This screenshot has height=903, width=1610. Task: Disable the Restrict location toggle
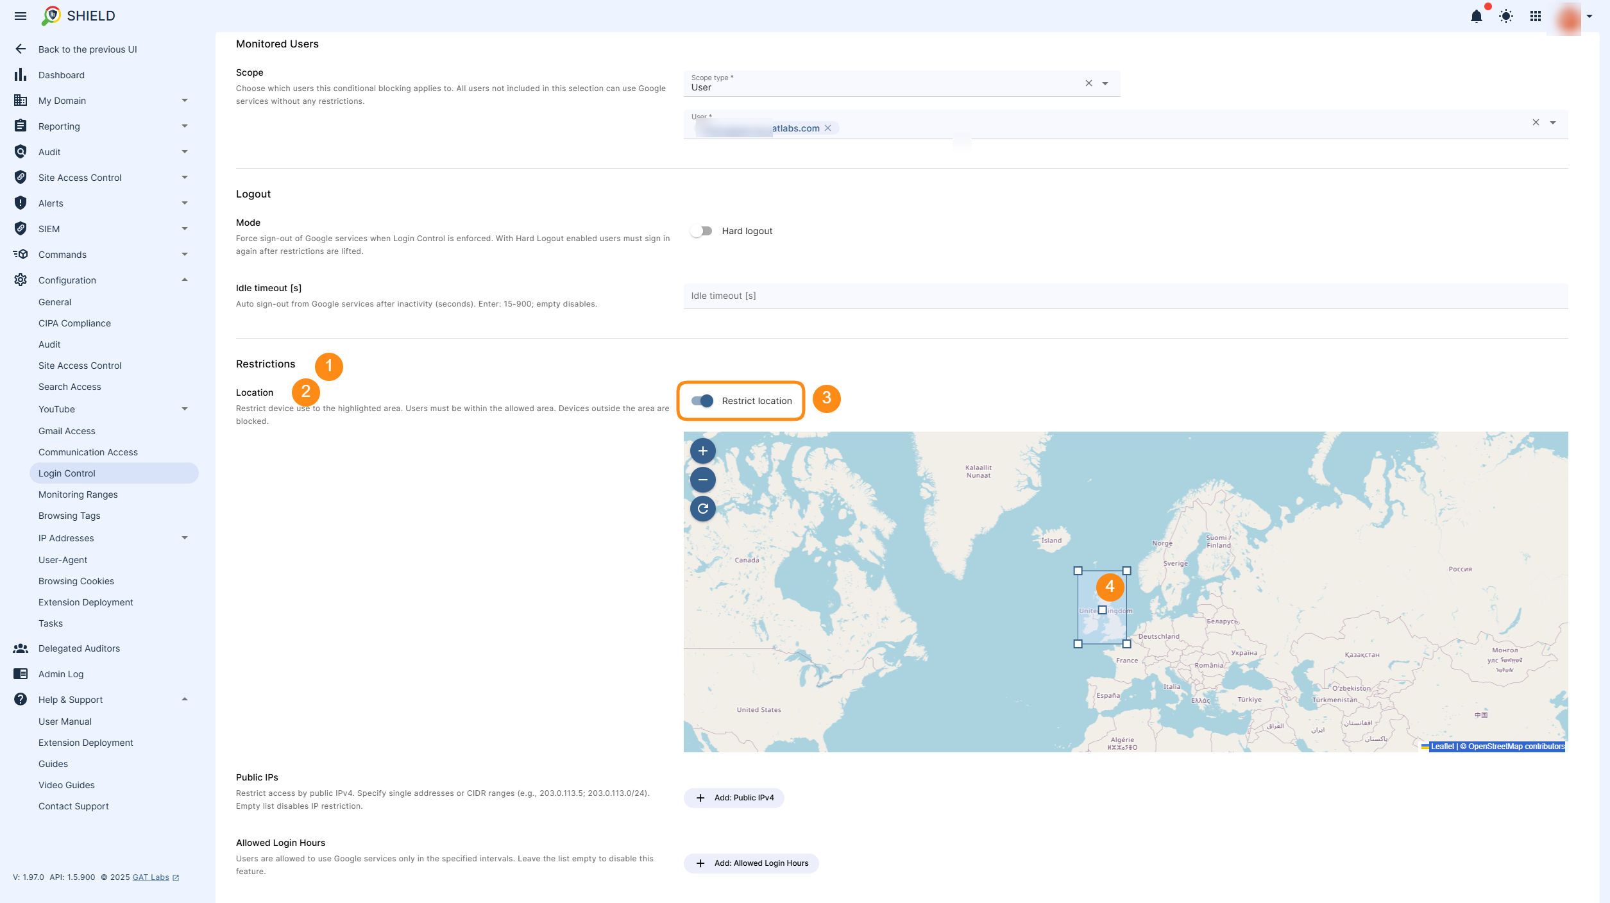pos(702,401)
